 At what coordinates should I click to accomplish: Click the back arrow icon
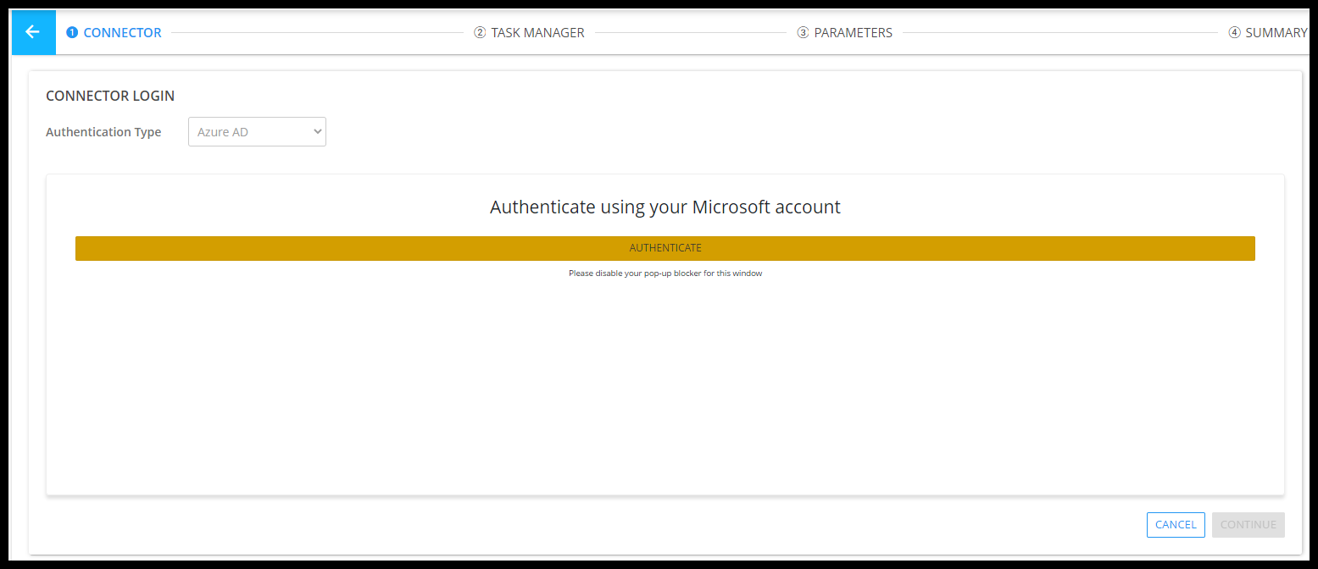point(33,32)
